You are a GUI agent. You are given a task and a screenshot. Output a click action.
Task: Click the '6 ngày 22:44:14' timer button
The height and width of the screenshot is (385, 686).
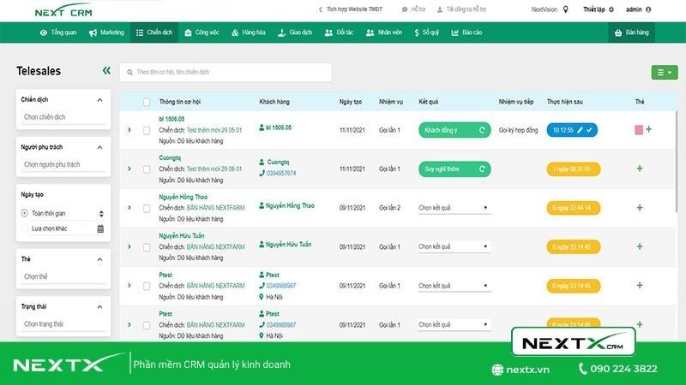573,208
